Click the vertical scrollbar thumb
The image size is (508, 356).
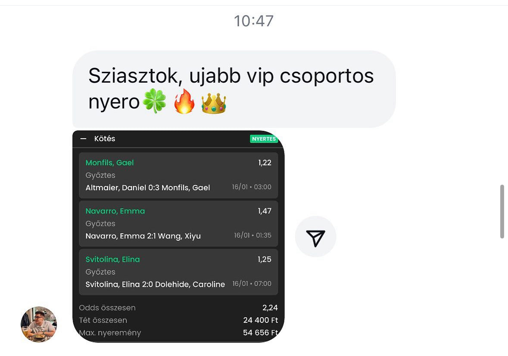click(502, 212)
